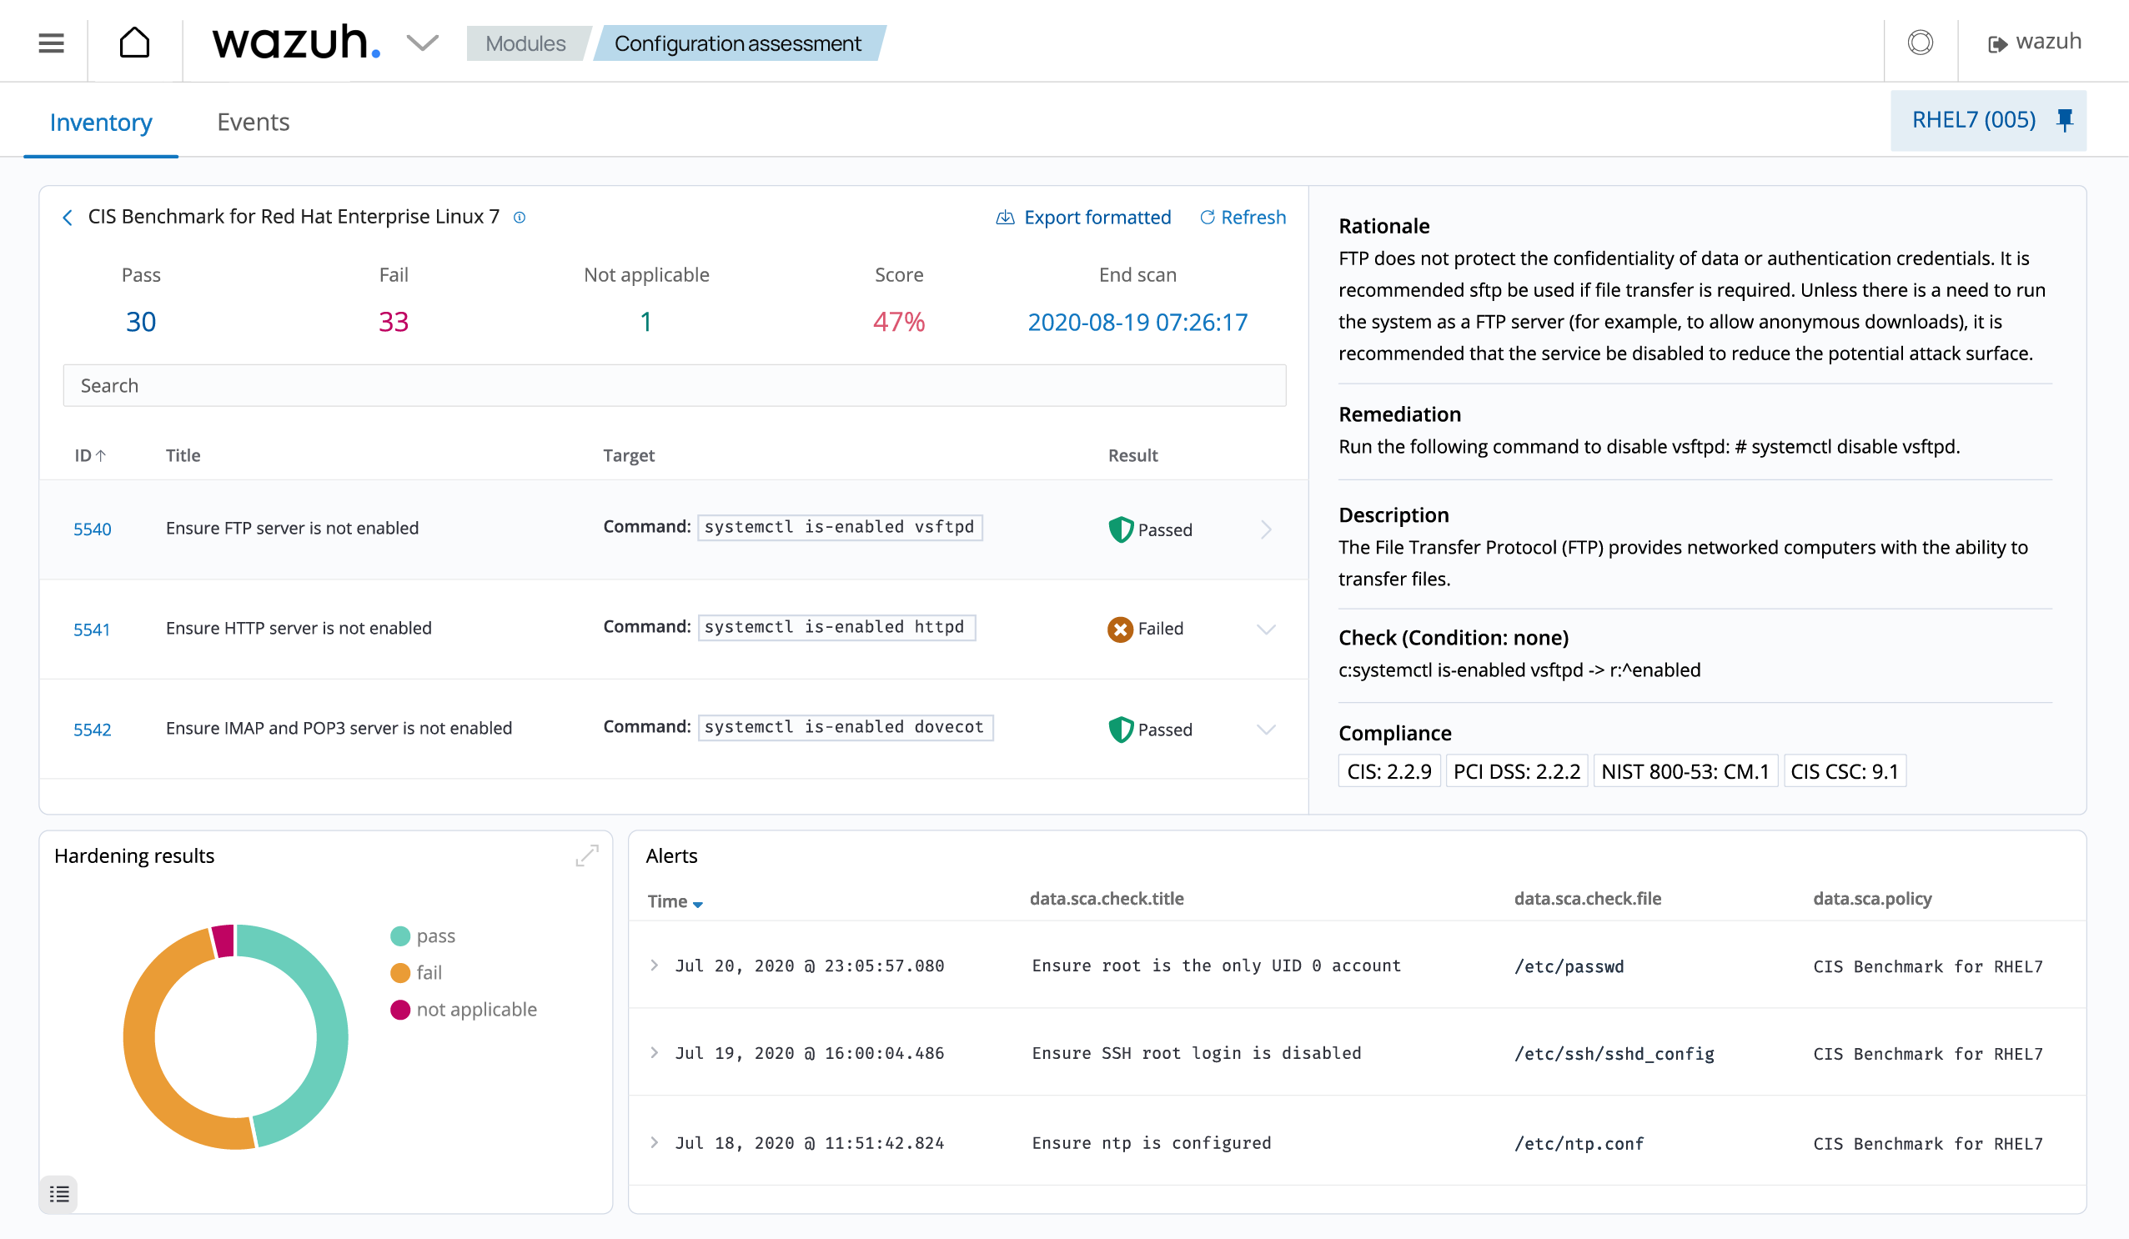Show policy info icon next to benchmark title
This screenshot has width=2129, height=1239.
520,217
